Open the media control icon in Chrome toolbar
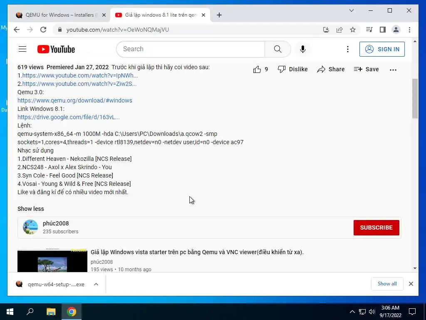Screen dimensions: 426x320 coord(369,30)
